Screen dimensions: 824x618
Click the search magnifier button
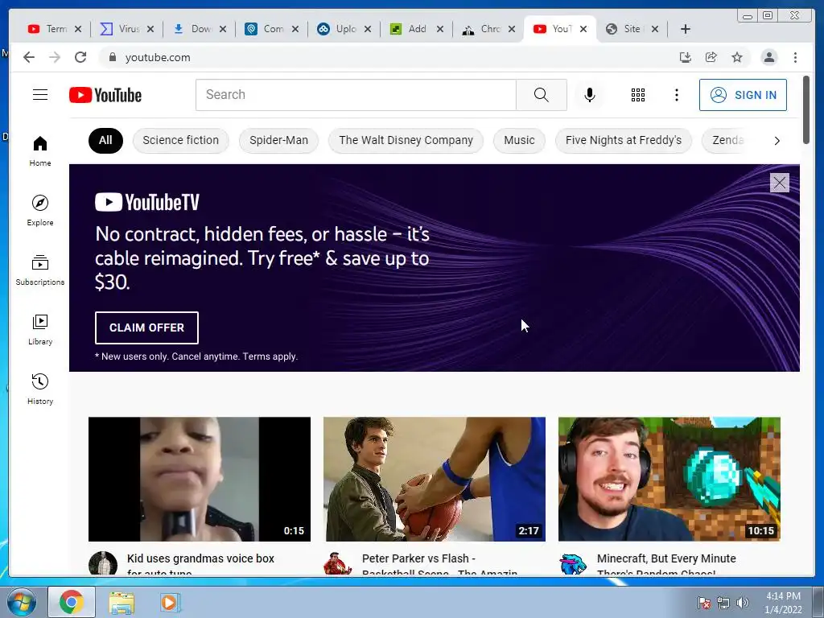[x=542, y=95]
